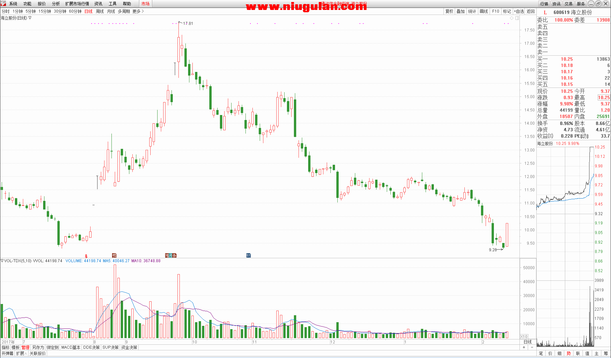
Task: Click the red S marker on the chart
Action: click(86, 256)
